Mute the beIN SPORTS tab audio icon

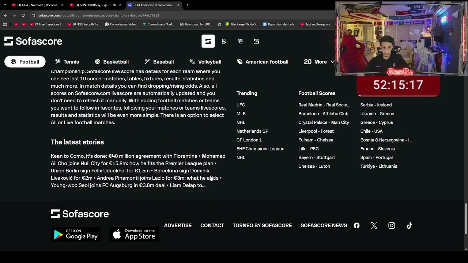point(114,5)
